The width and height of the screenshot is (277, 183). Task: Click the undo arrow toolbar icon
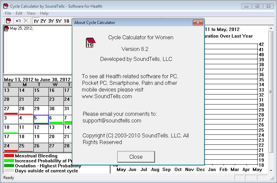coord(18,21)
